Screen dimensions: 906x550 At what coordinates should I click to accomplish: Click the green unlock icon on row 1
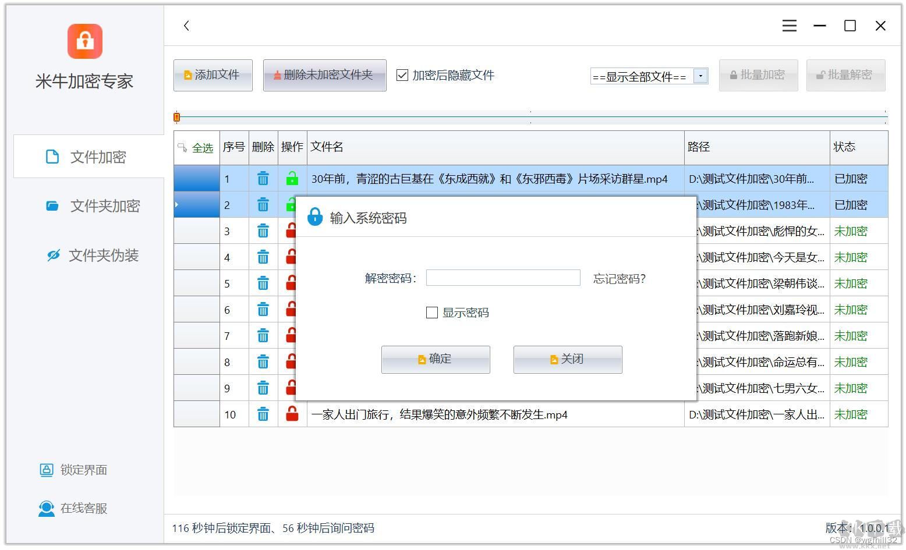pyautogui.click(x=292, y=179)
